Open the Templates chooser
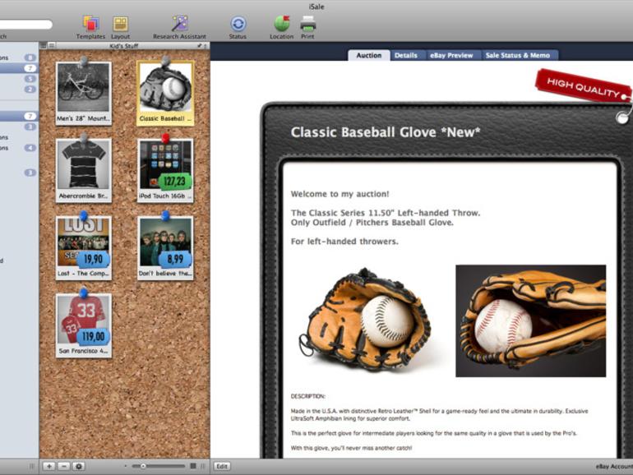This screenshot has width=633, height=475. click(90, 26)
